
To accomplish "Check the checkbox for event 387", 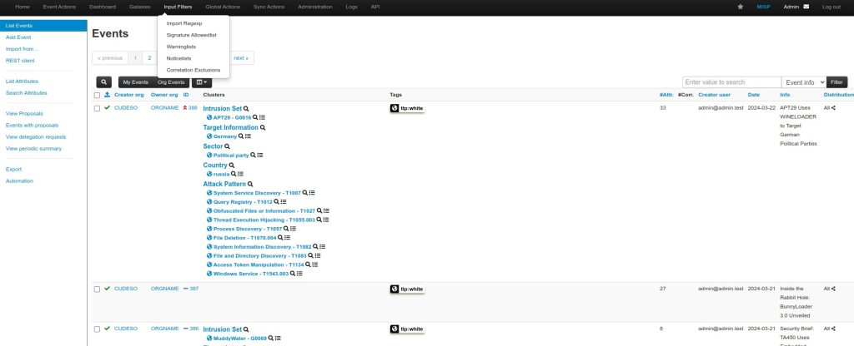I will point(97,289).
